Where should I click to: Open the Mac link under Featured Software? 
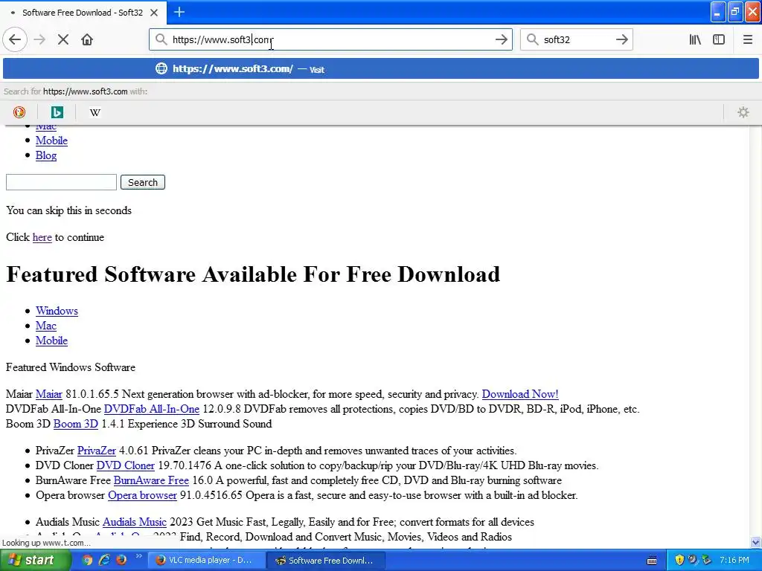pos(46,326)
